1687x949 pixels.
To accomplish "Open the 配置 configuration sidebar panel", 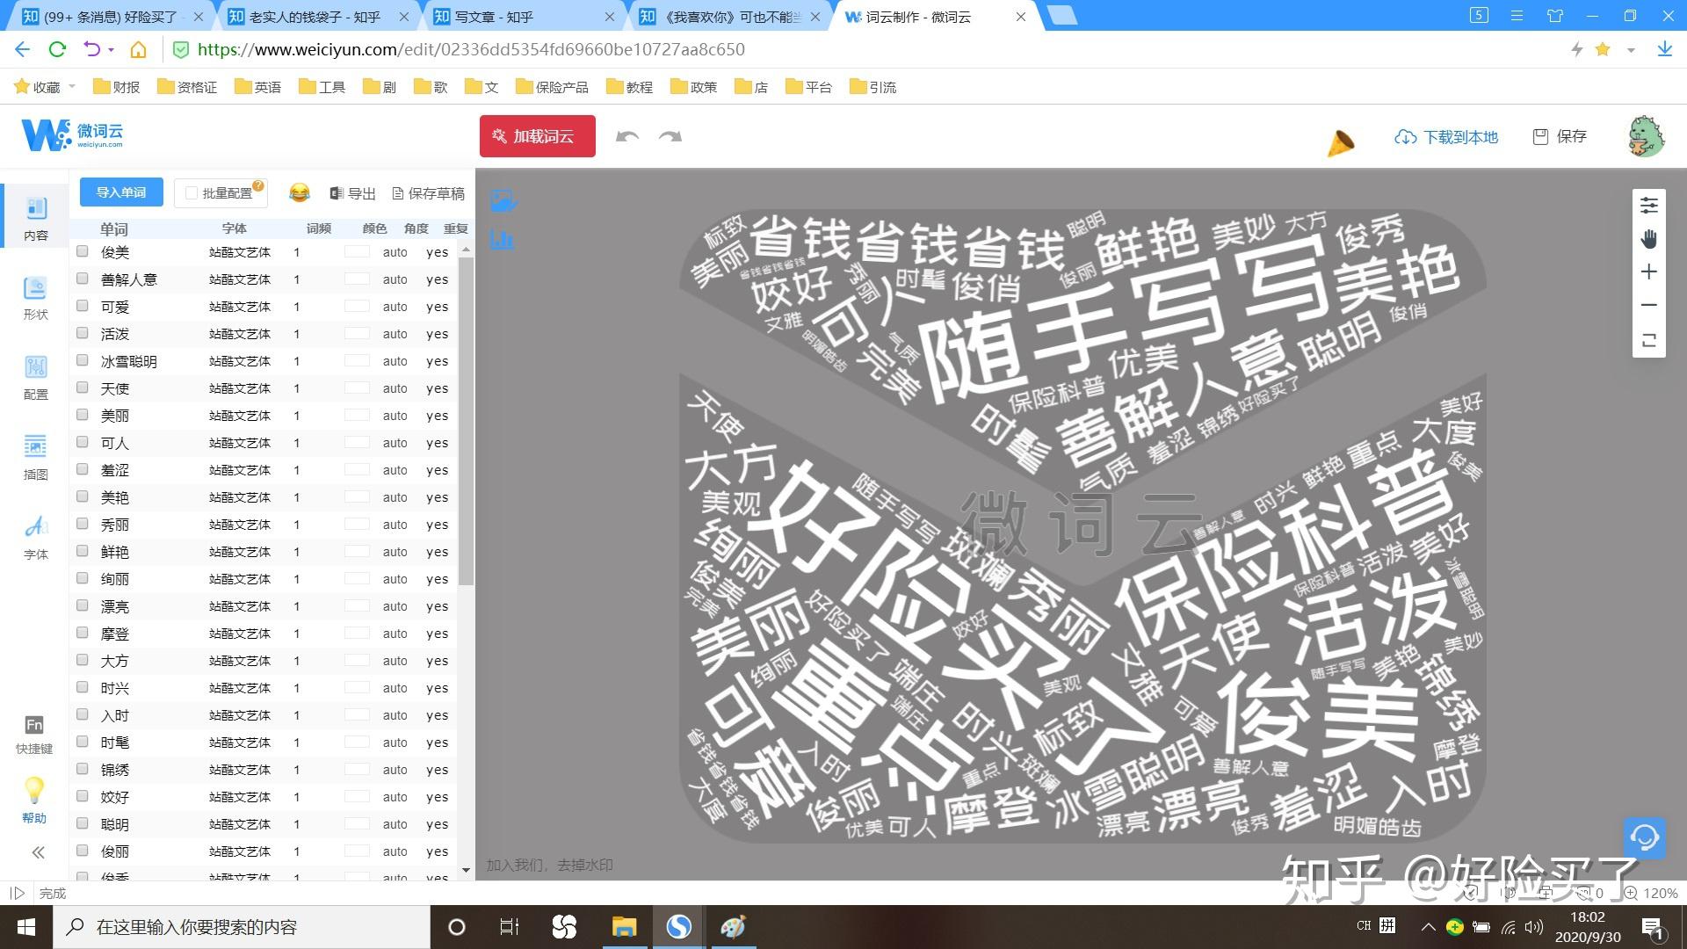I will (35, 378).
